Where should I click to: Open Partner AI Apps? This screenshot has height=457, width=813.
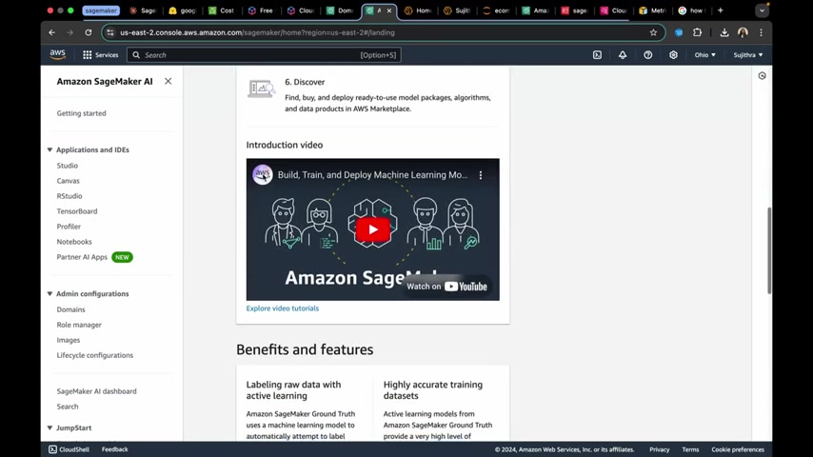click(x=82, y=257)
